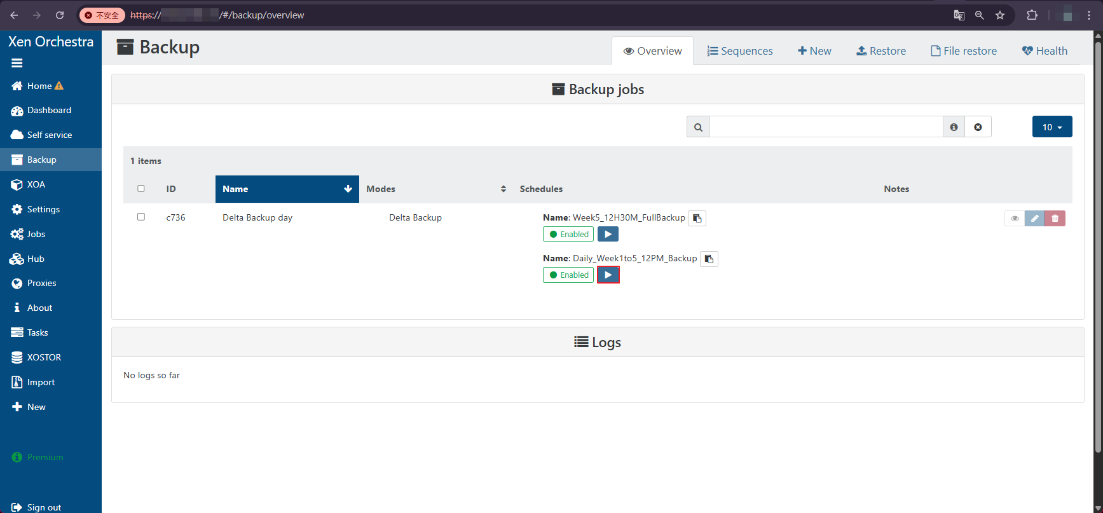
Task: Click the search magnifier icon in filter
Action: (698, 127)
